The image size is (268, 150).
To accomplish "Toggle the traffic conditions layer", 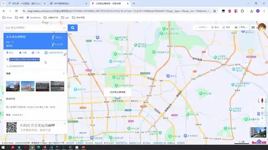I will [x=215, y=27].
